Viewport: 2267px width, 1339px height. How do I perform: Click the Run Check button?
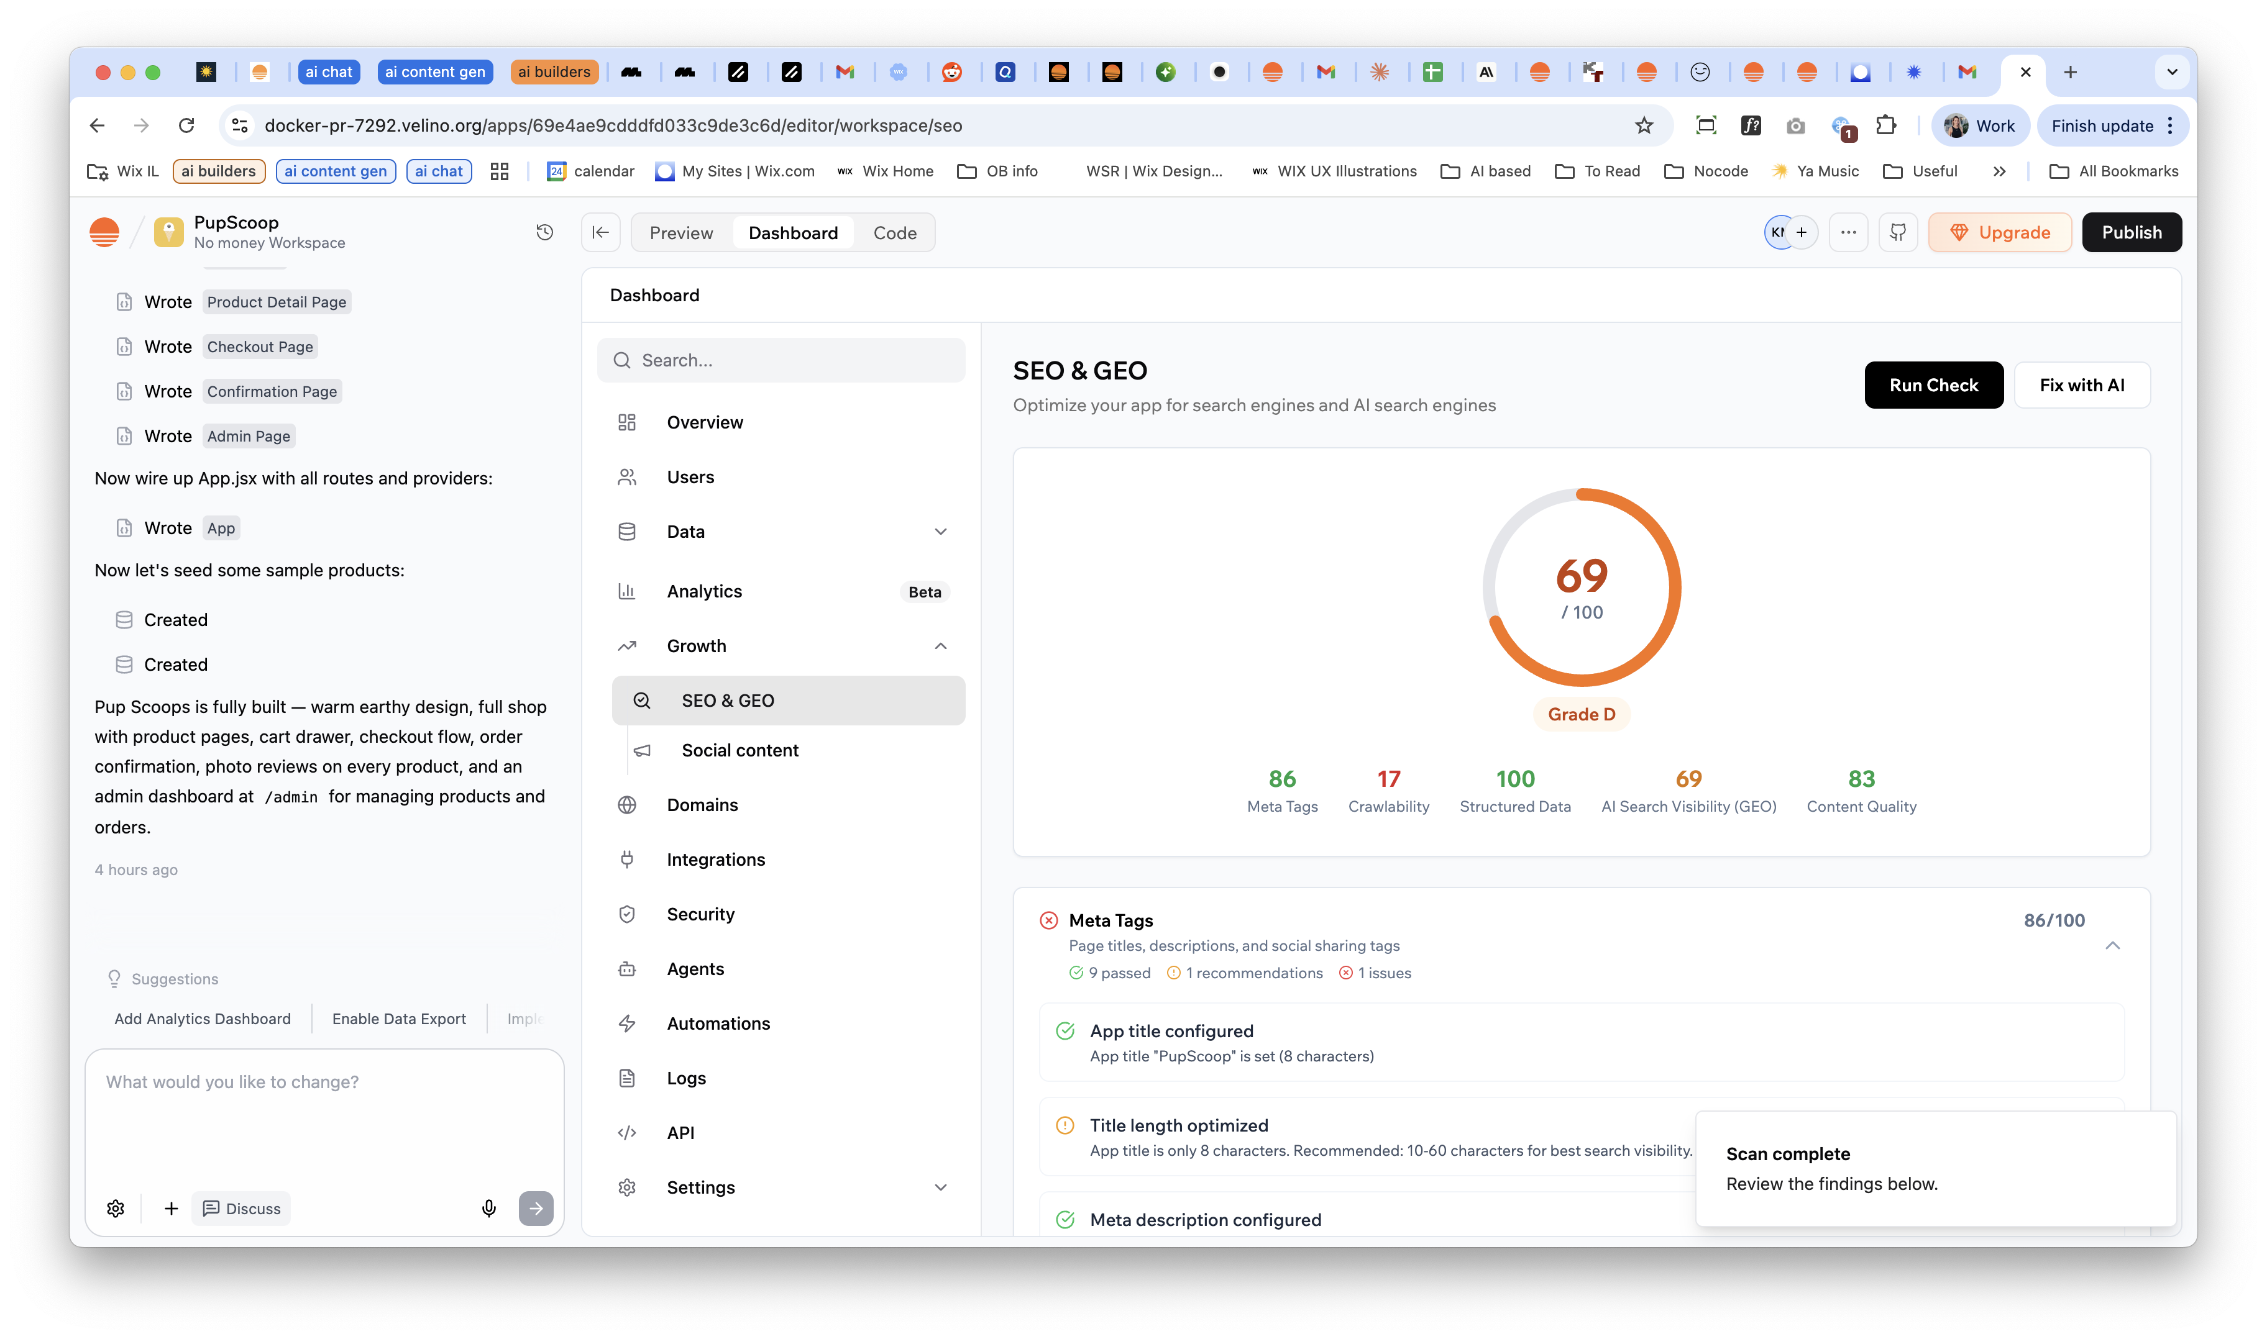click(1934, 385)
